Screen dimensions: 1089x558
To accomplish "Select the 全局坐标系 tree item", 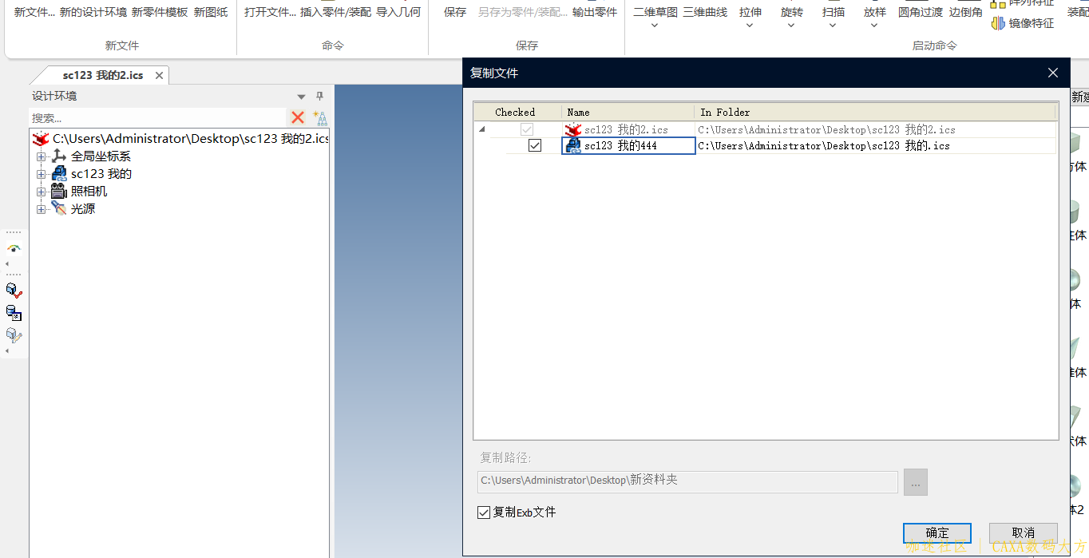I will [x=101, y=156].
